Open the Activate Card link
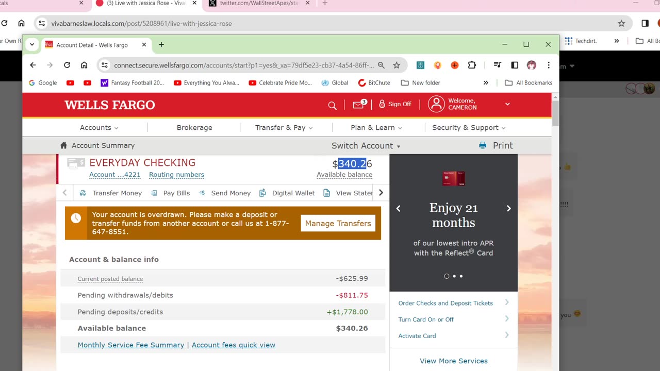Viewport: 660px width, 371px height. tap(417, 336)
